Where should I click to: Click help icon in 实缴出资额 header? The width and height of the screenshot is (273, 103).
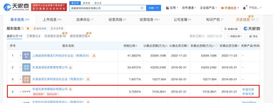click(x=216, y=46)
